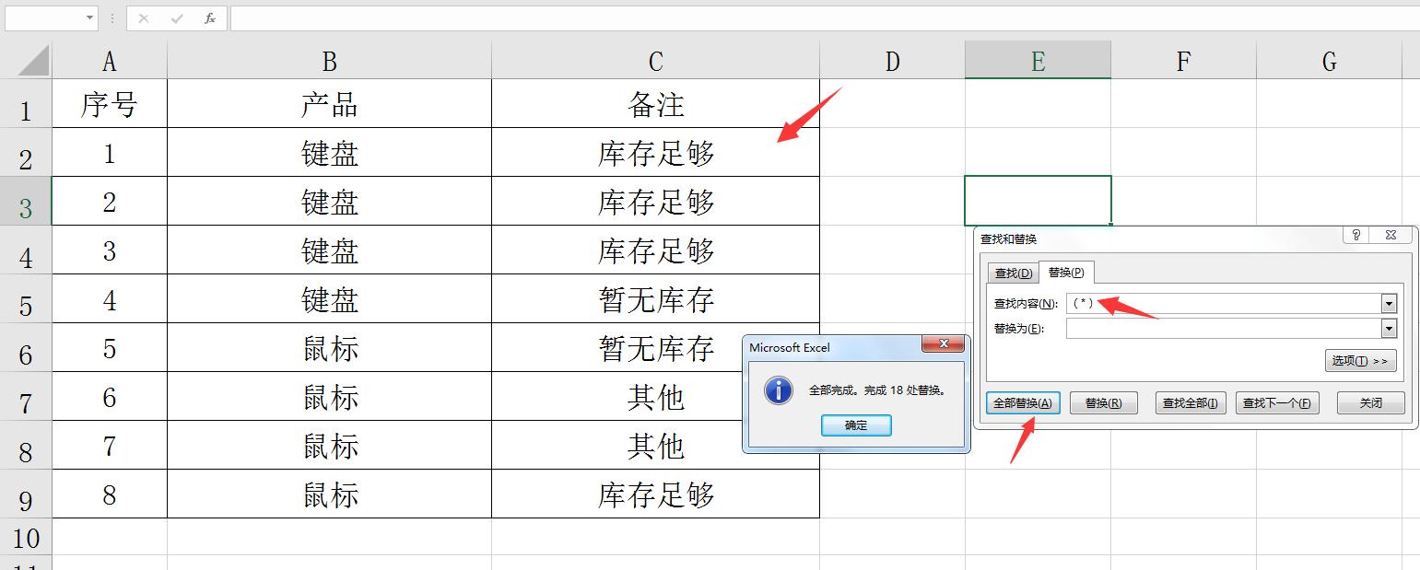Viewport: 1420px width, 570px height.
Task: Open the 替换为(E) history dropdown
Action: 1389,328
